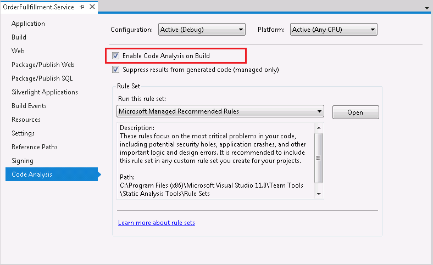433x265 pixels.
Task: Expand the Run this rule set combo box
Action: 220,111
